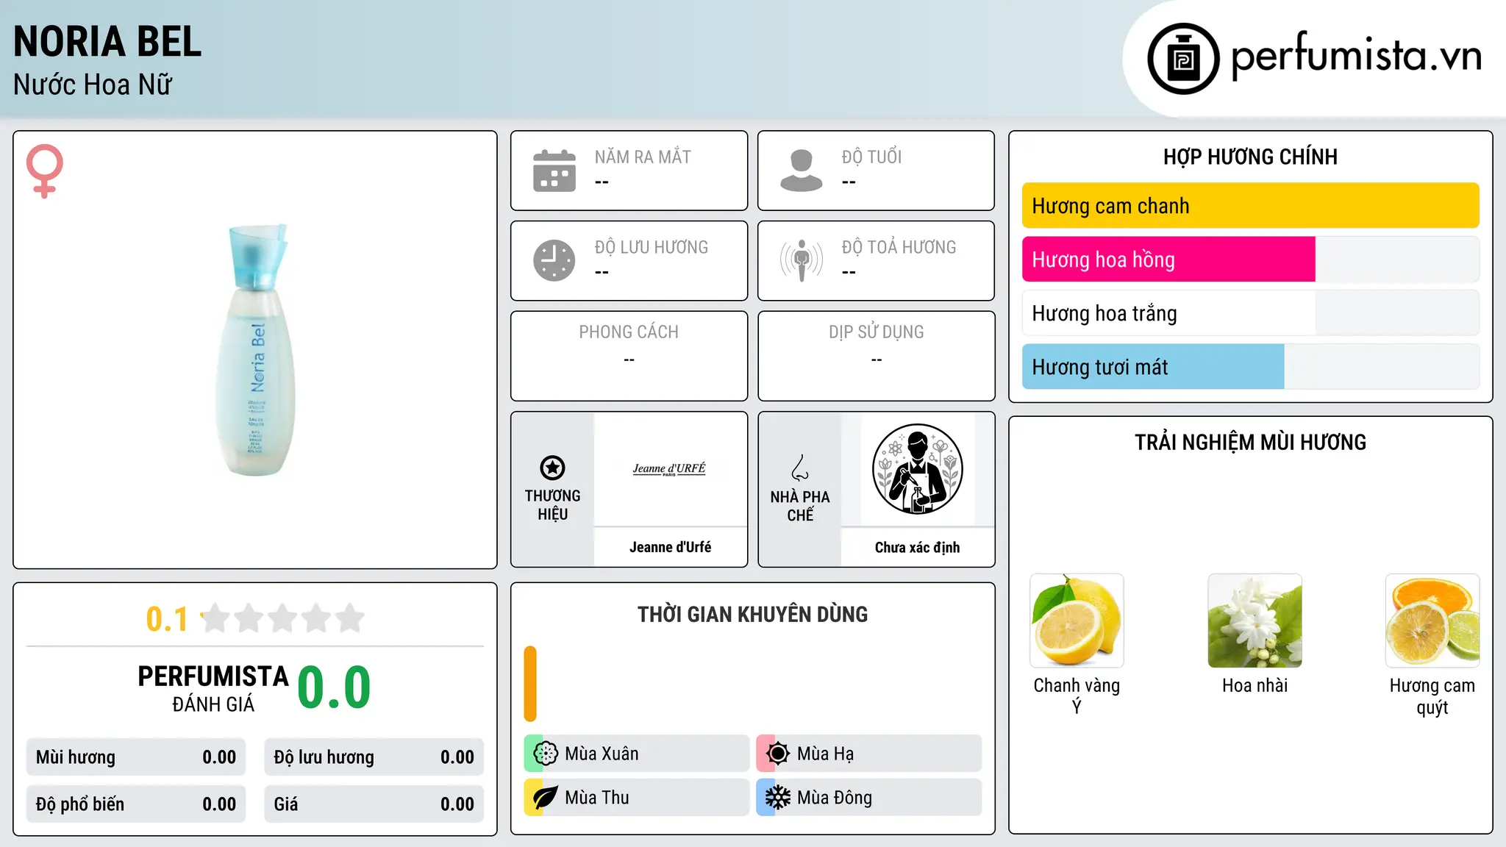Click the person icon beside Độ tuổi

(802, 171)
